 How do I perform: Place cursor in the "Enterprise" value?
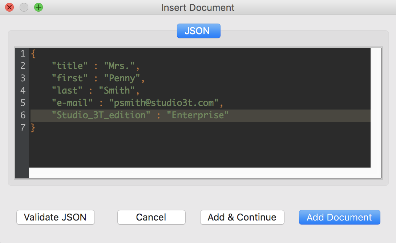pyautogui.click(x=198, y=115)
